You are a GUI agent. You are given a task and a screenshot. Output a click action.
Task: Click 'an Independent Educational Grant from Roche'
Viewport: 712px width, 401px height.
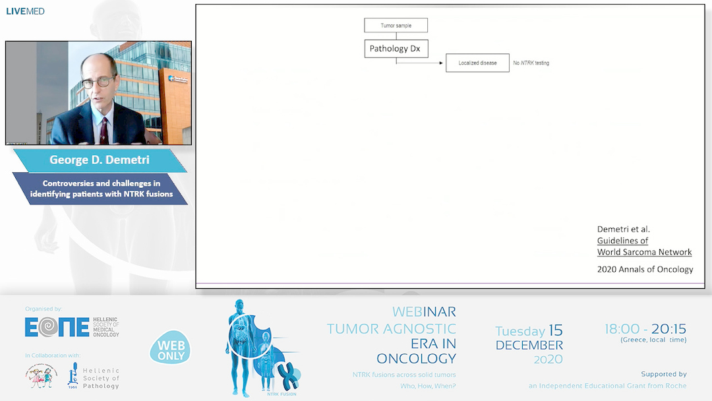pyautogui.click(x=608, y=386)
